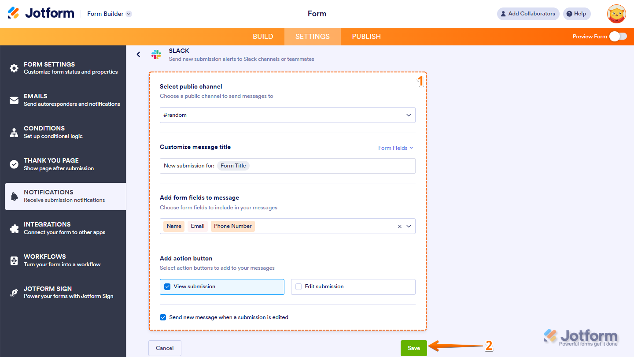
Task: Switch to the Publish tab
Action: (366, 36)
